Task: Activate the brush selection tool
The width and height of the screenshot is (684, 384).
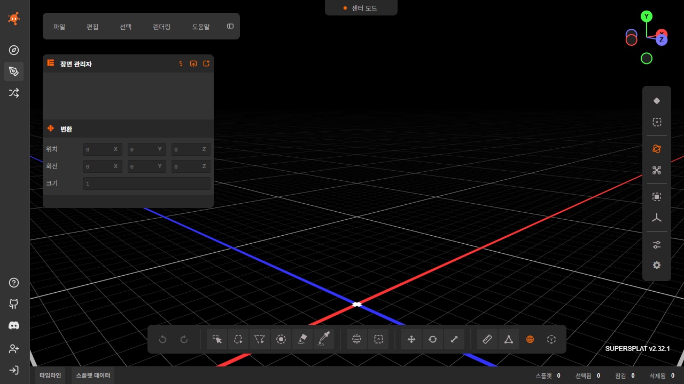Action: coord(281,339)
